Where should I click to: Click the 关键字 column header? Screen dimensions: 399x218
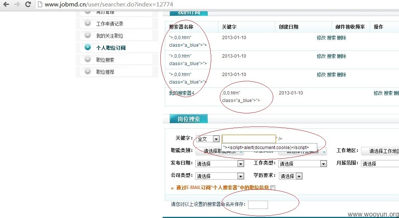pos(229,27)
